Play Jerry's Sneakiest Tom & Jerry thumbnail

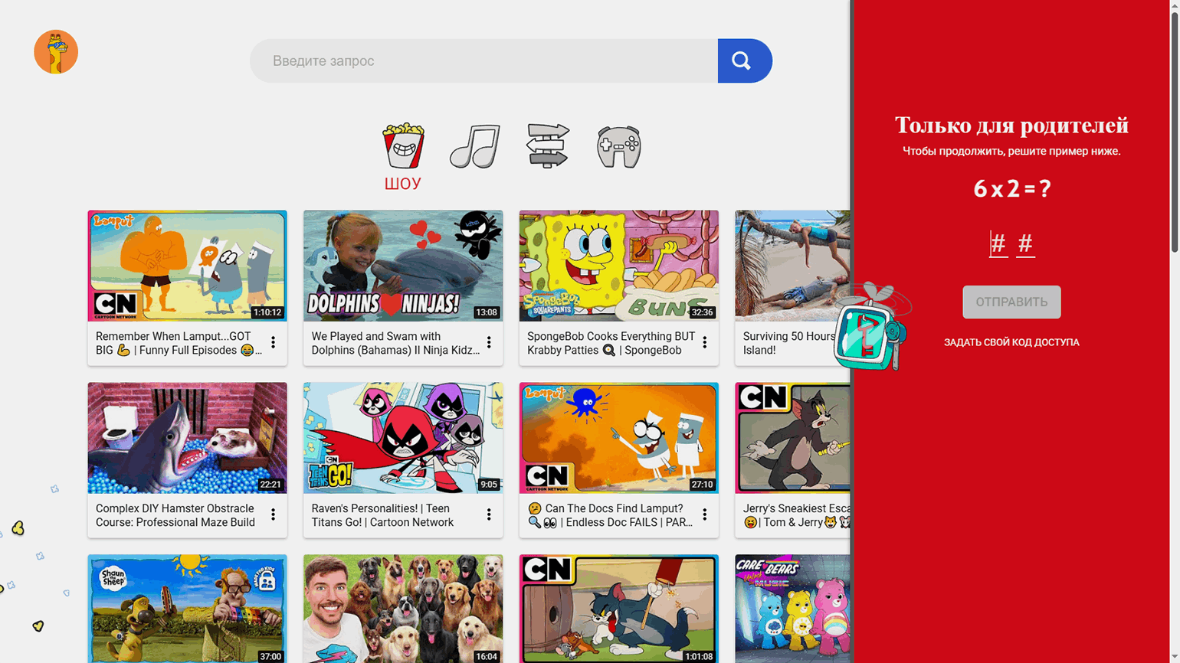792,438
